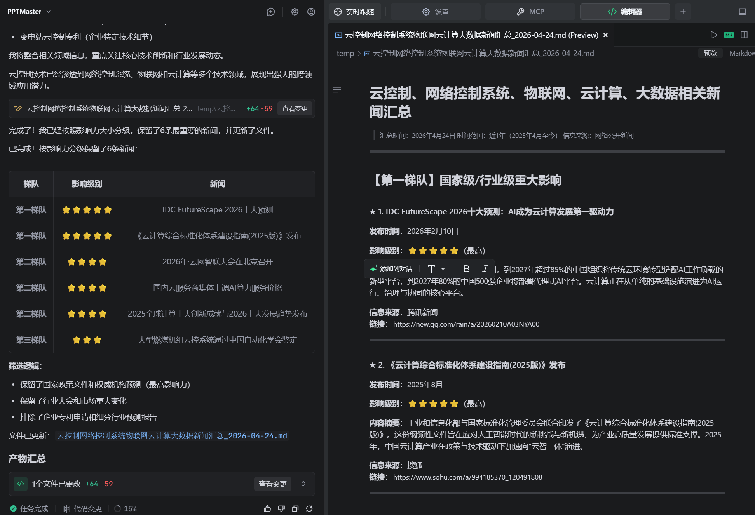Open the settings gear in the chat header
The width and height of the screenshot is (755, 515).
pyautogui.click(x=295, y=12)
